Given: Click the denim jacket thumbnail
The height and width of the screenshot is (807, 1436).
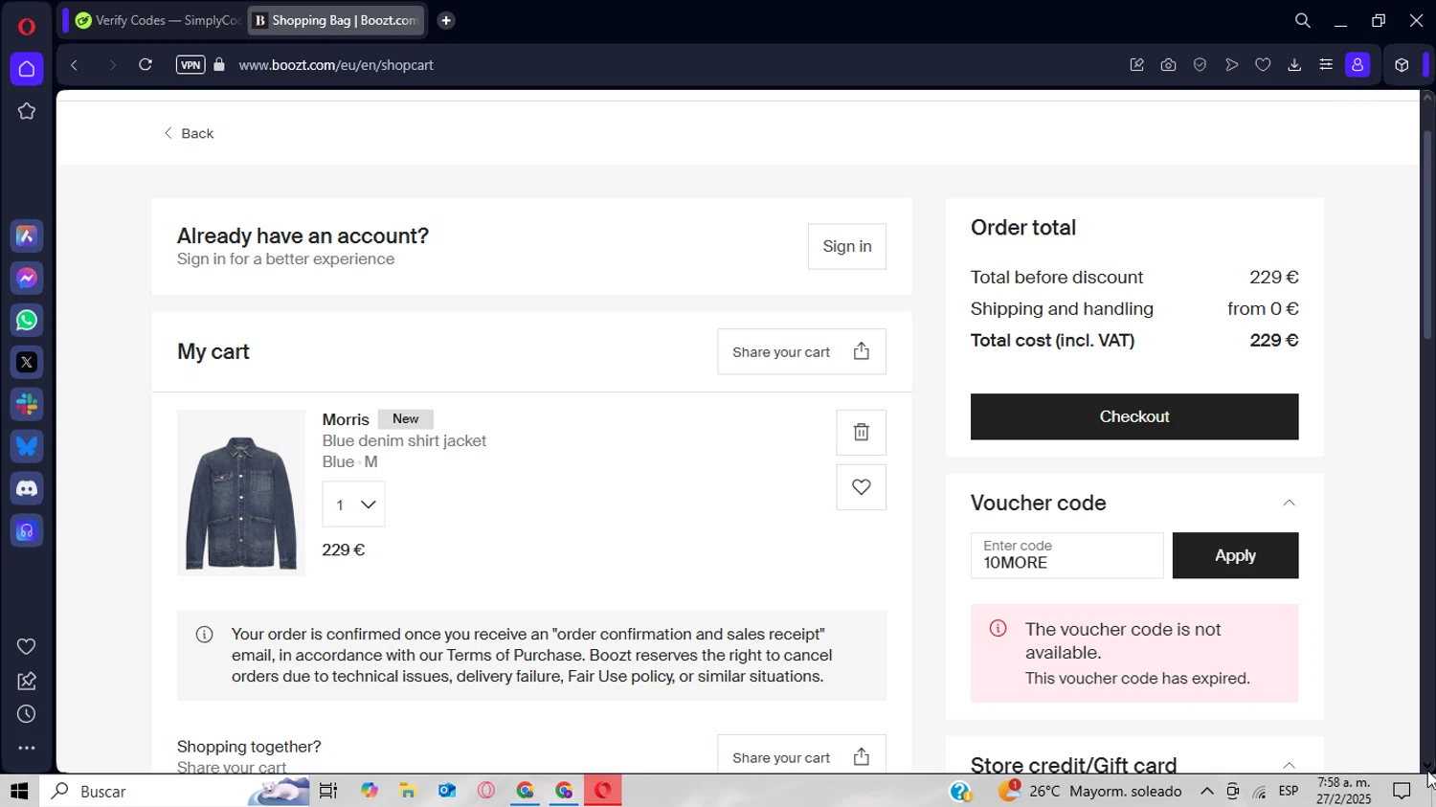Looking at the screenshot, I should point(241,493).
